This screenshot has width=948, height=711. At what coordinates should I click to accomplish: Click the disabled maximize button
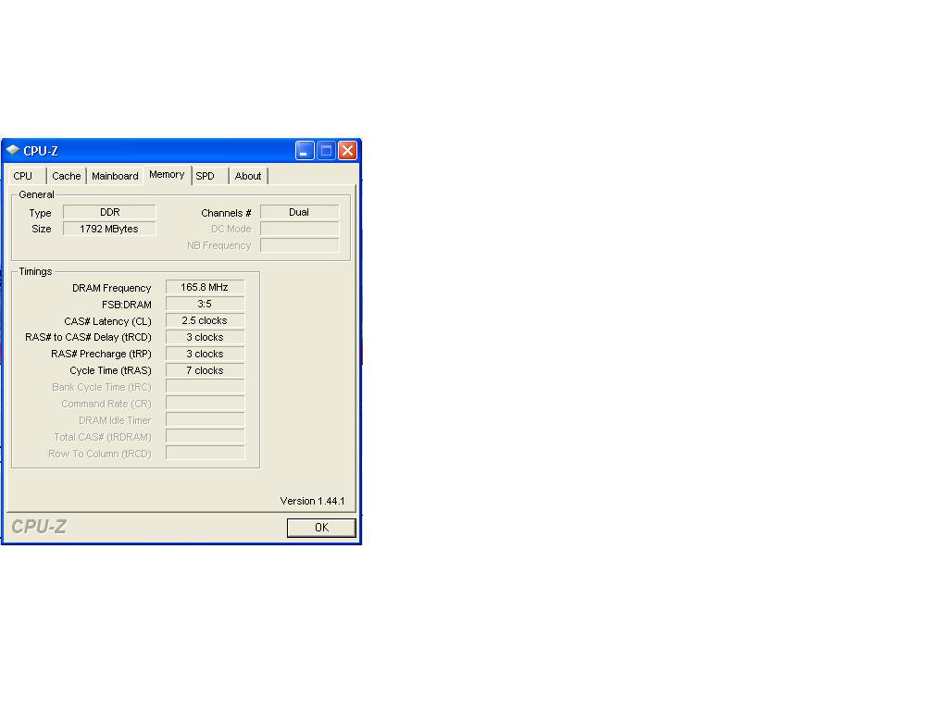coord(326,151)
